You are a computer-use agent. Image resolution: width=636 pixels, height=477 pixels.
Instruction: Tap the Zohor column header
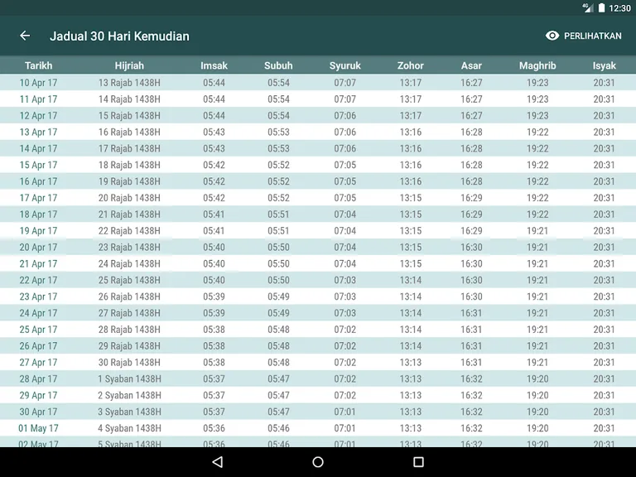coord(411,65)
